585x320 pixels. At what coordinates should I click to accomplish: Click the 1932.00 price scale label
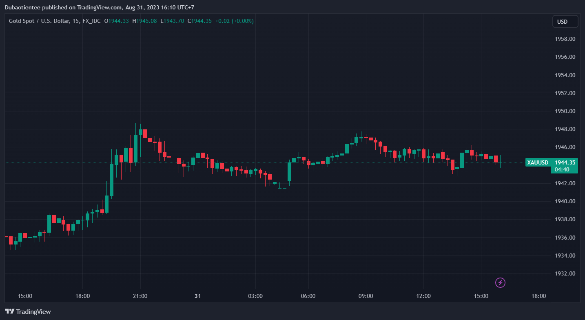point(565,273)
